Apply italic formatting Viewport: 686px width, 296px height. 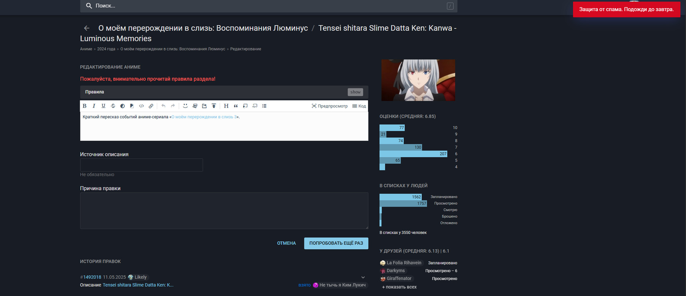pyautogui.click(x=94, y=106)
